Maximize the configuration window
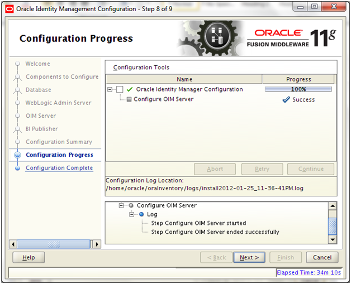Screen dimensions: 351x284 314,7
